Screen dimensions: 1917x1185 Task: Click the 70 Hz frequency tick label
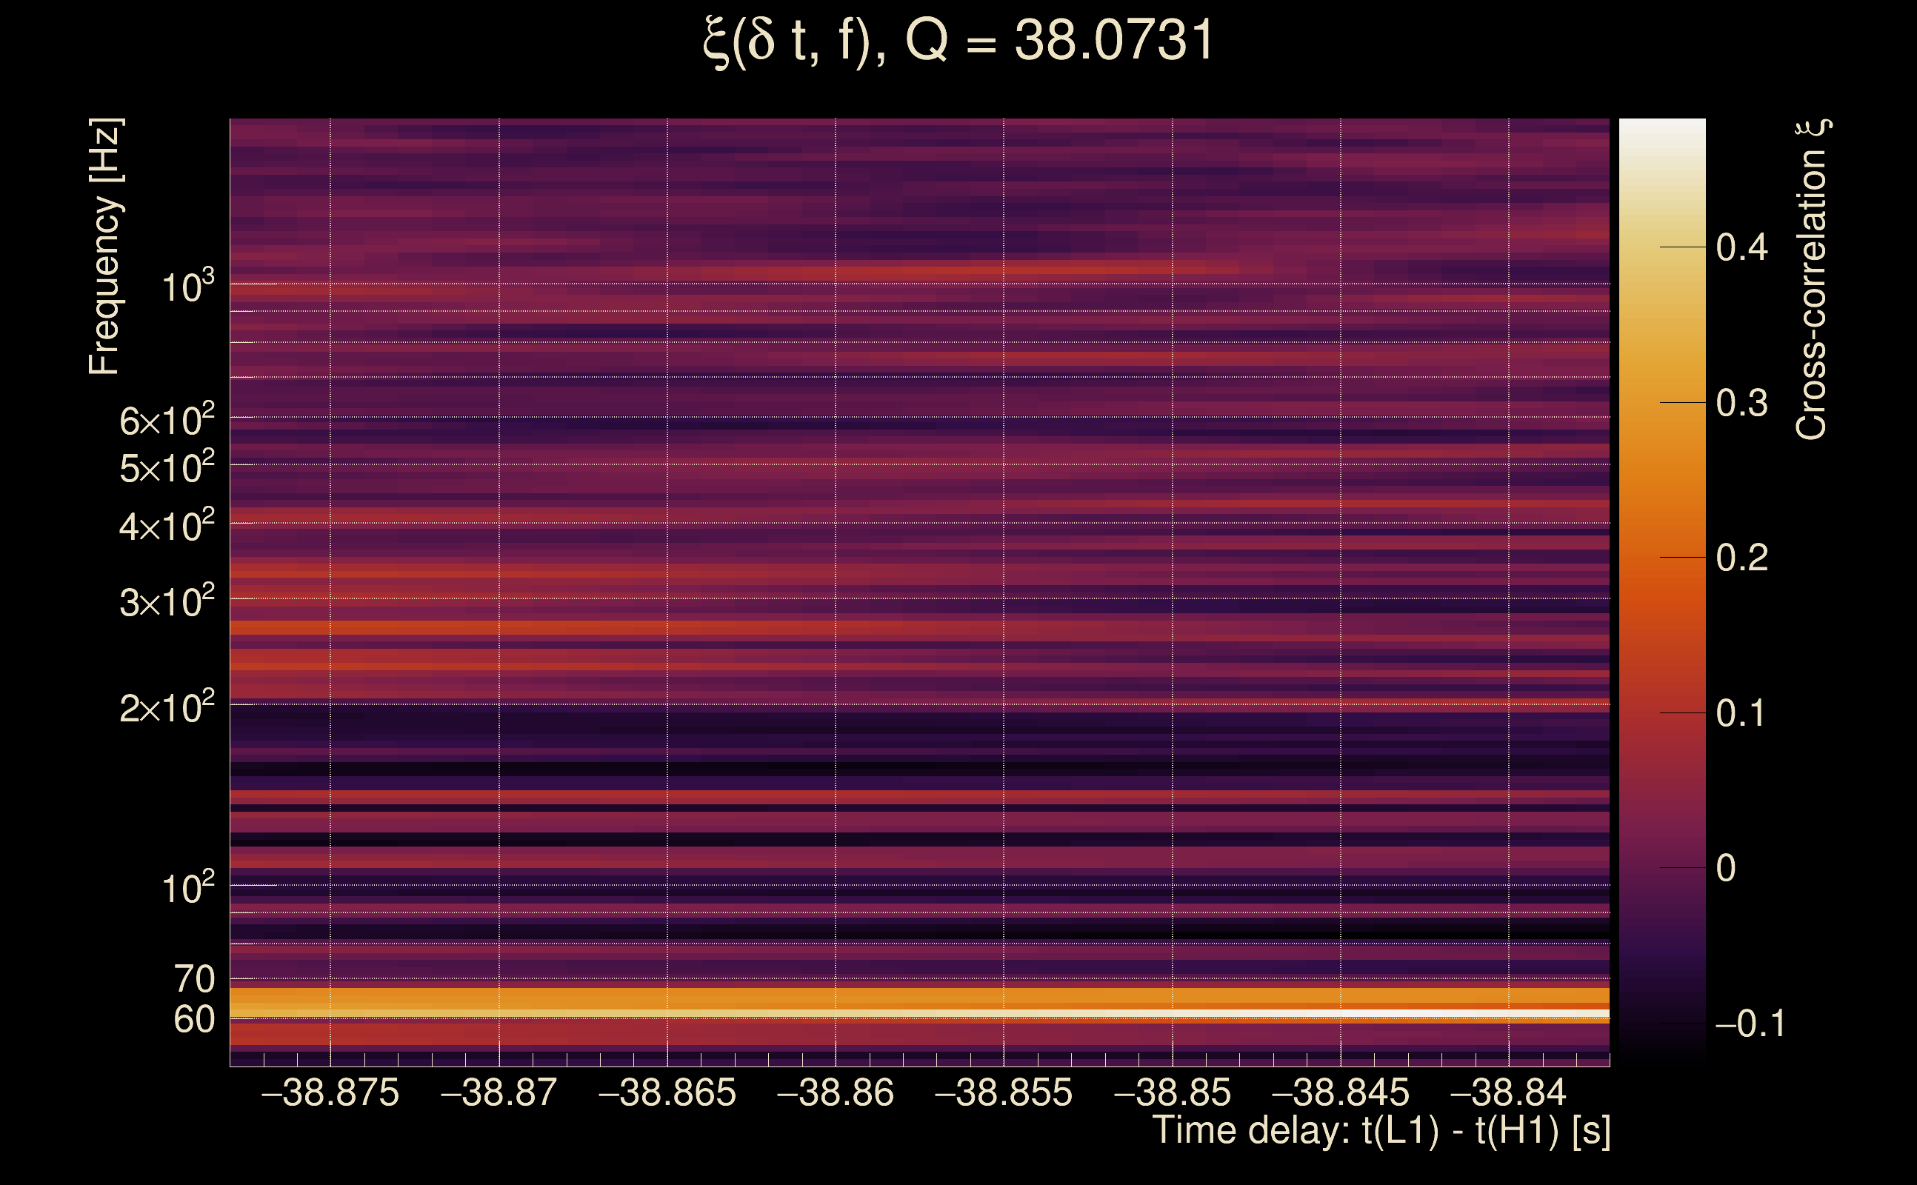point(193,979)
